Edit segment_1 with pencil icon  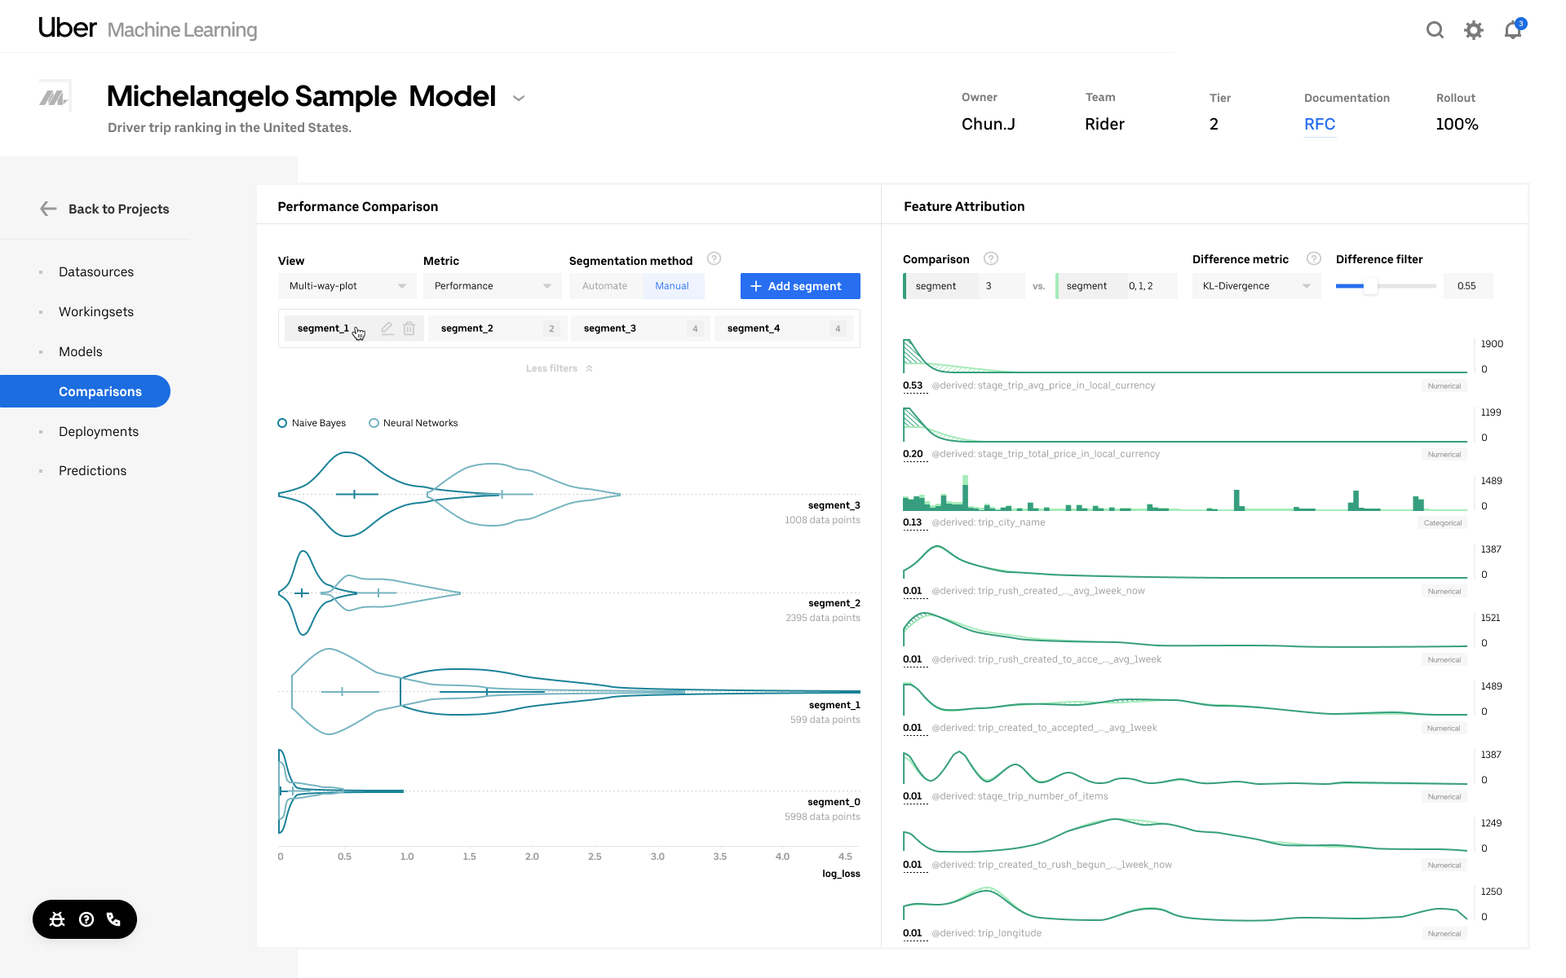387,328
